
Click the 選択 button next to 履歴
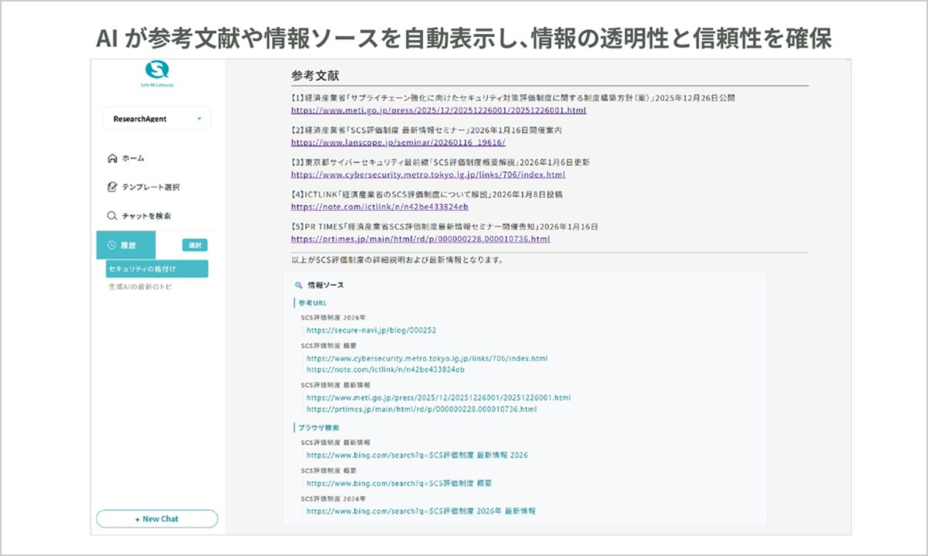click(194, 245)
